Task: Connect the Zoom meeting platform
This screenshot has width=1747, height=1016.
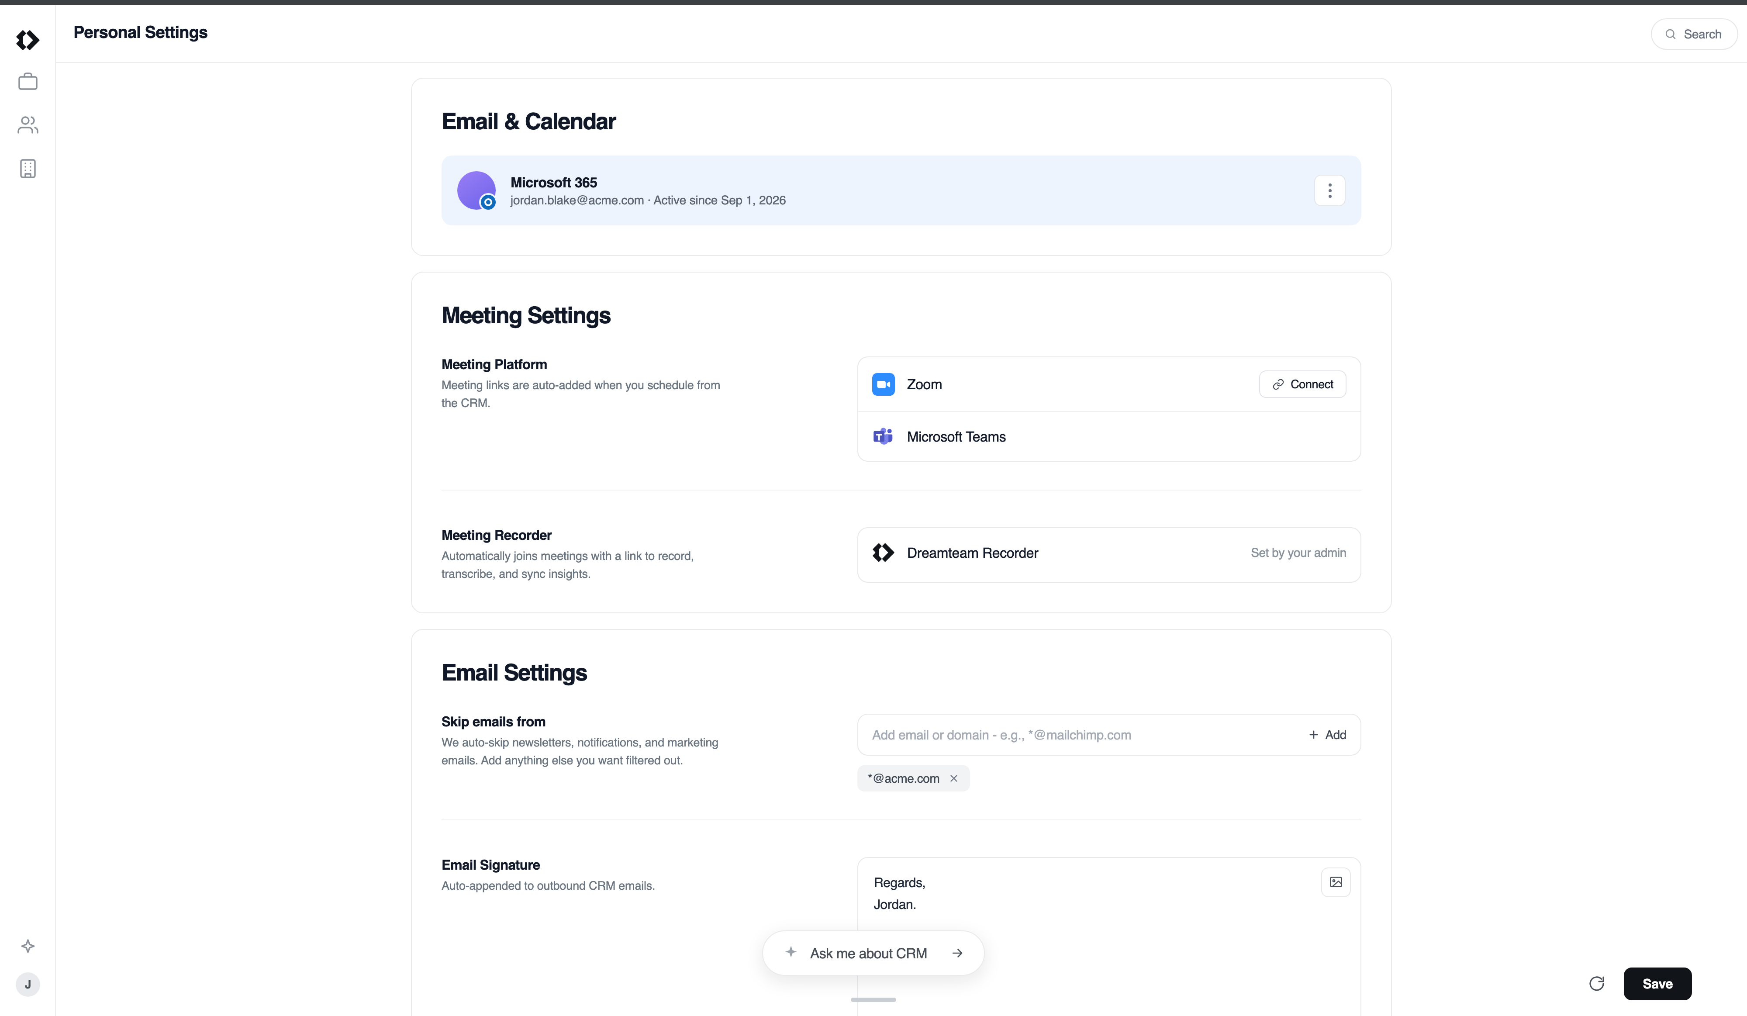Action: (x=1302, y=384)
